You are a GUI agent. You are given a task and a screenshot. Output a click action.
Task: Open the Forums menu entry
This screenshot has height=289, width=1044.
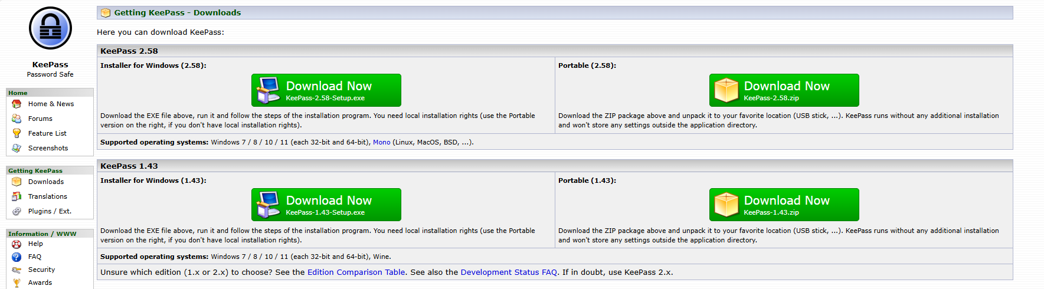(40, 119)
